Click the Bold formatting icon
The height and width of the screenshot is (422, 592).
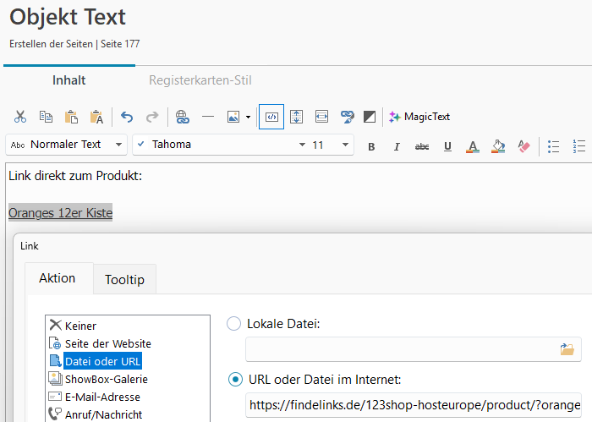371,146
